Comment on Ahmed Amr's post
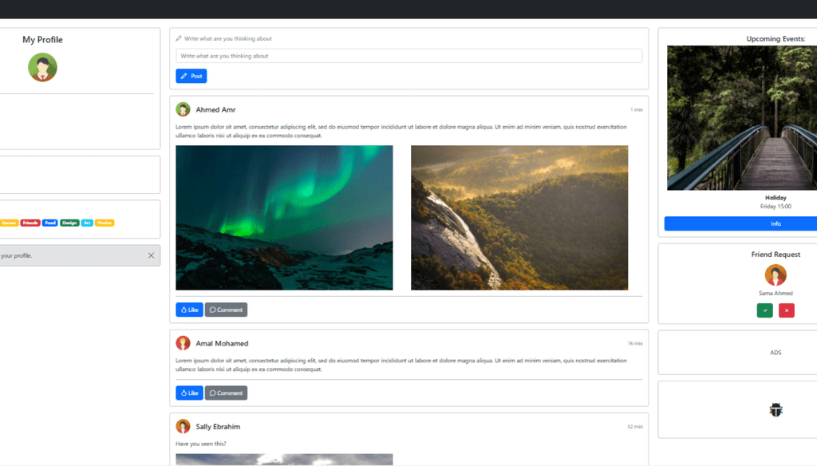 click(x=226, y=310)
